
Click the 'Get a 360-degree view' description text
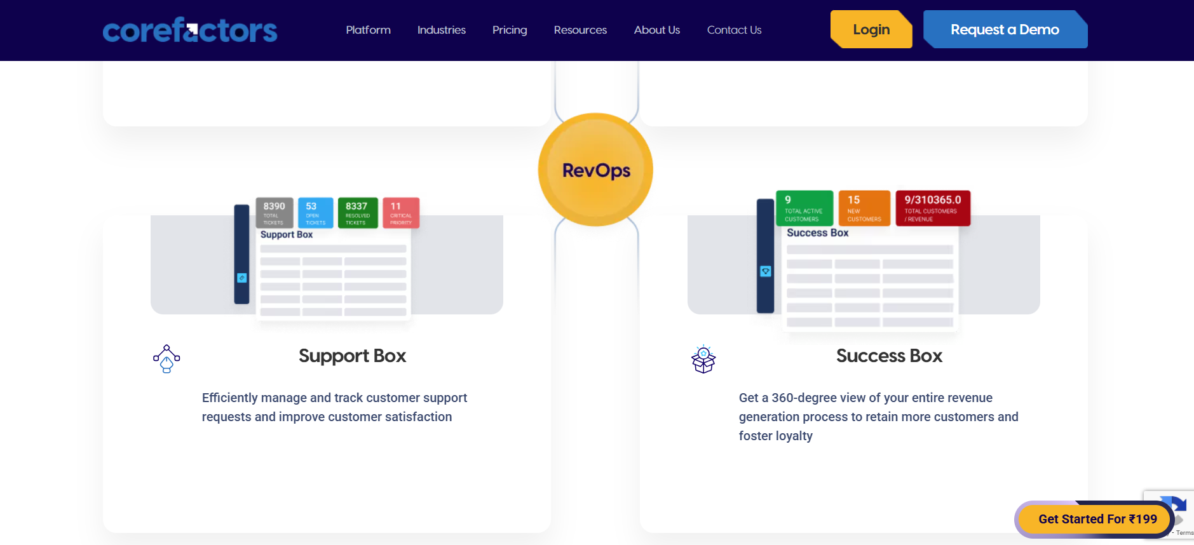coord(878,417)
